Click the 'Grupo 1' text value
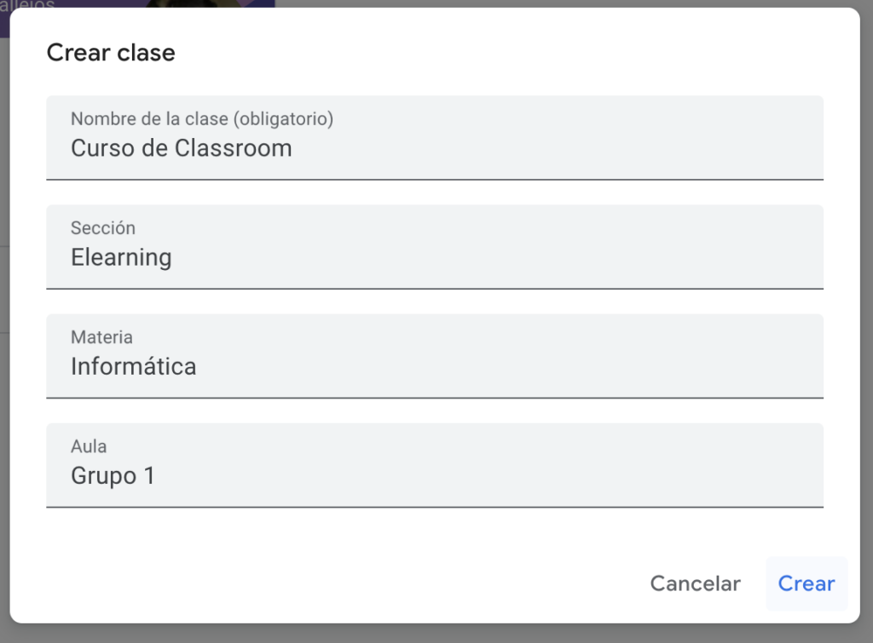Screen dimensions: 873x643 (x=113, y=475)
